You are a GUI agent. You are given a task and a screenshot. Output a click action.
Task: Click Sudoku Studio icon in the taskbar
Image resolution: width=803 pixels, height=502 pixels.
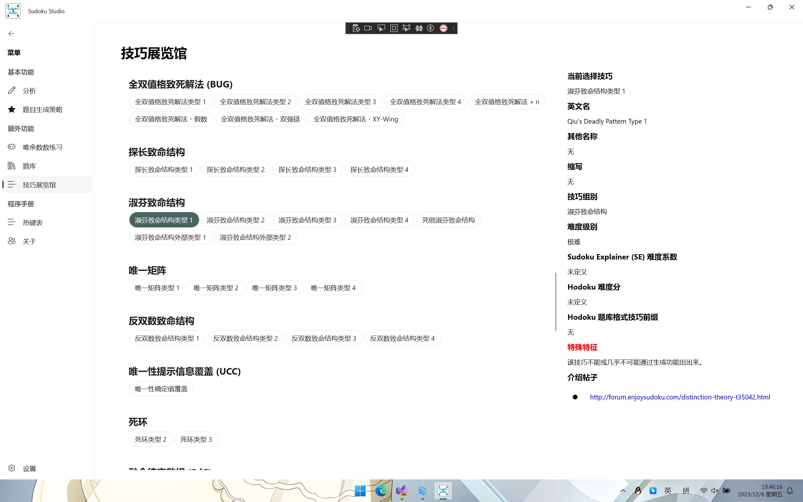443,491
